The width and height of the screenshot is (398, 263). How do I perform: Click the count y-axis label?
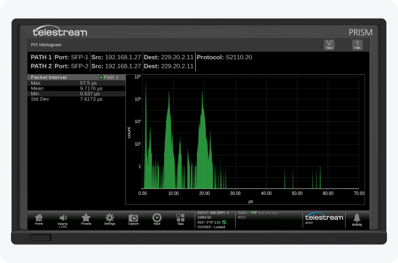click(x=129, y=133)
